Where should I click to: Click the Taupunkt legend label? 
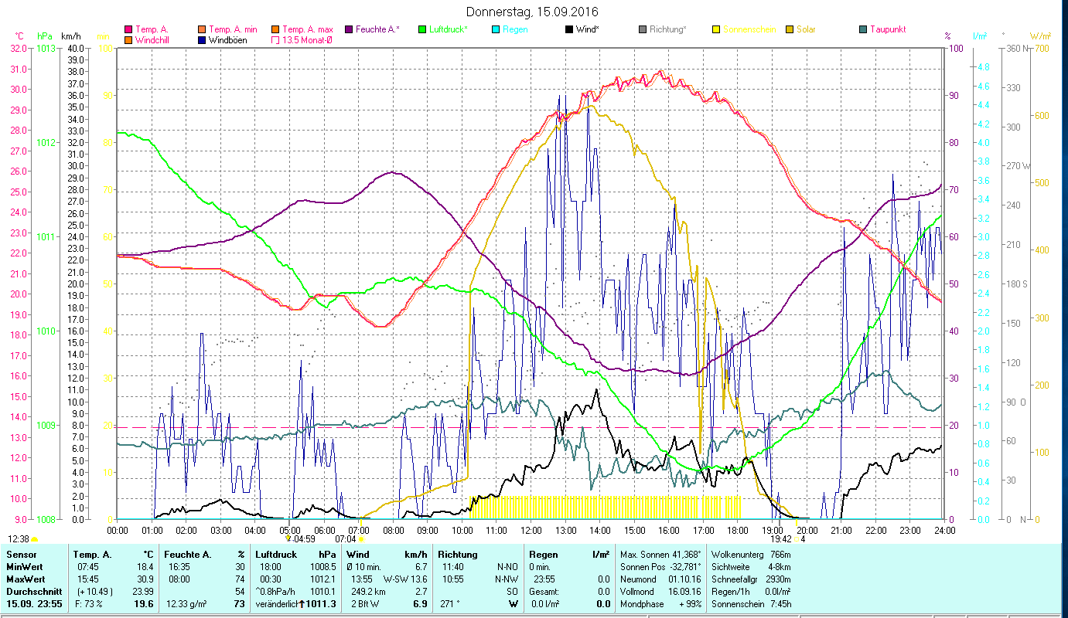(887, 30)
